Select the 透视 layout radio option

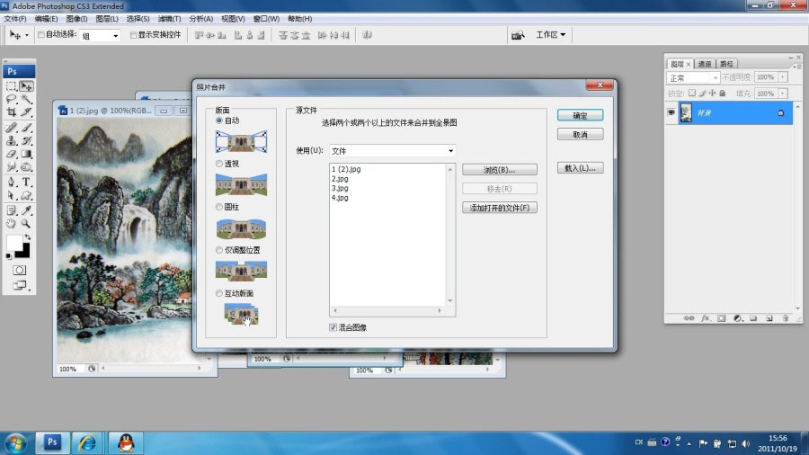219,164
